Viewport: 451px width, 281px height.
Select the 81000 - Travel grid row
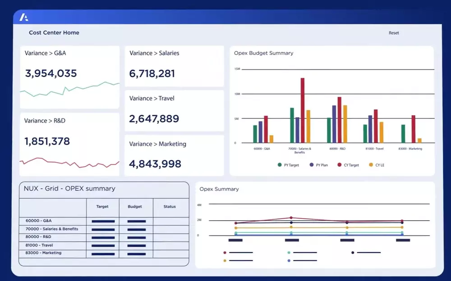104,245
